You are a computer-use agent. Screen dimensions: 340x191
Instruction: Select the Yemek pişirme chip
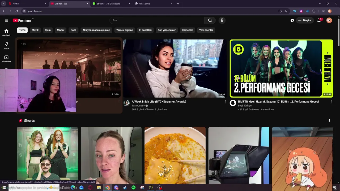coord(125,30)
